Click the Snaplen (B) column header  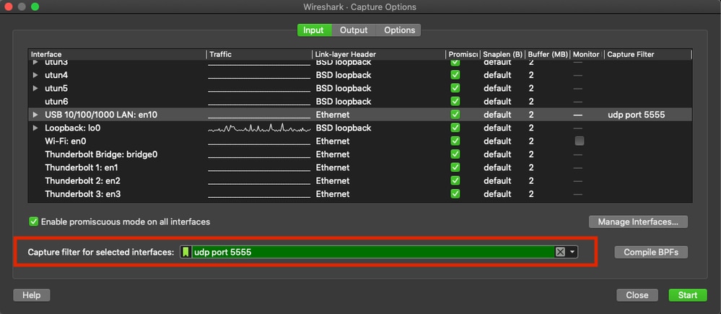502,54
